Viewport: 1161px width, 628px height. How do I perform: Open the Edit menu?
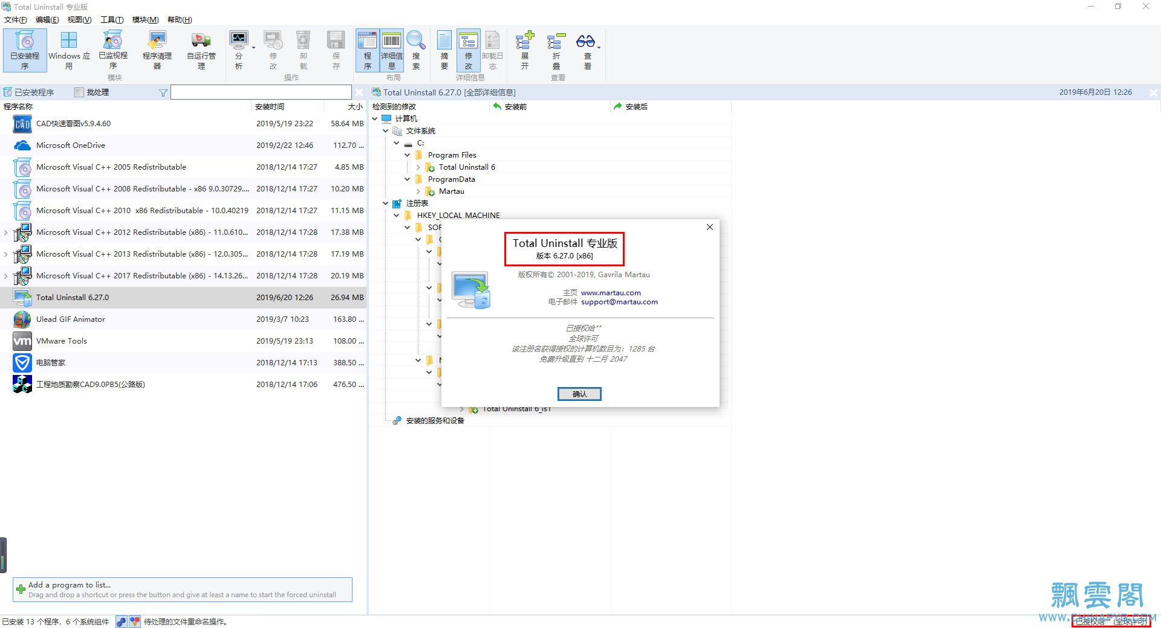(47, 20)
